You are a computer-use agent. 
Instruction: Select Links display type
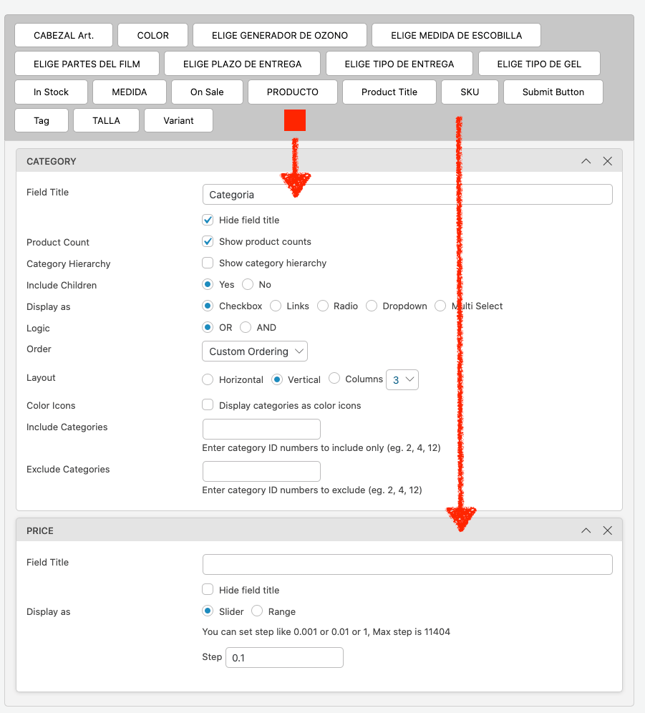(275, 306)
